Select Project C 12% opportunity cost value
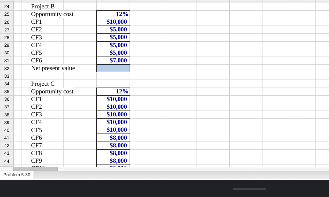Screen dimensions: 329x197 (x=113, y=92)
